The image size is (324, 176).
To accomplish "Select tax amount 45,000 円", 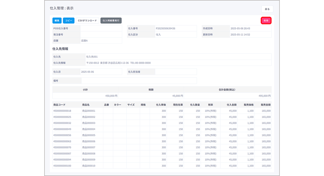I will click(178, 96).
